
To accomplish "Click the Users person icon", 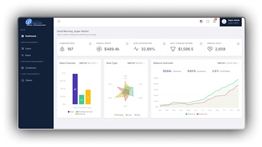I will [23, 48].
